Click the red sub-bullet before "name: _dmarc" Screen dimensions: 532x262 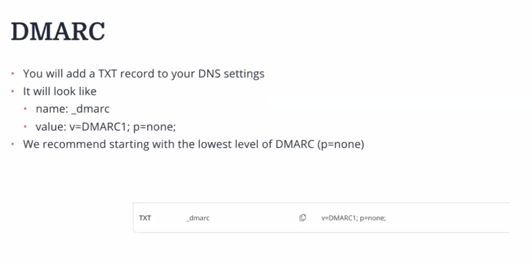[x=25, y=109]
